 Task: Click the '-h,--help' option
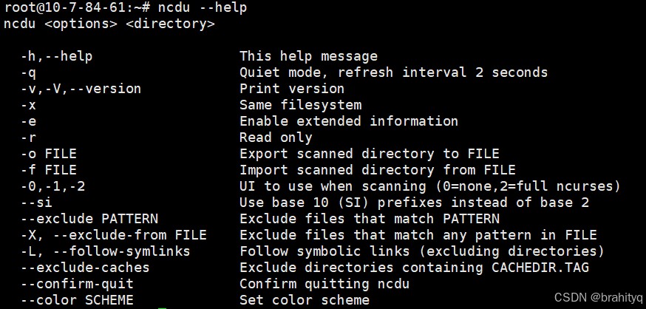pyautogui.click(x=57, y=56)
